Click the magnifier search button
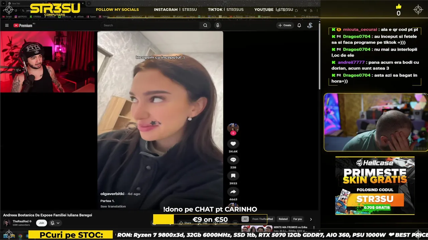 point(205,25)
